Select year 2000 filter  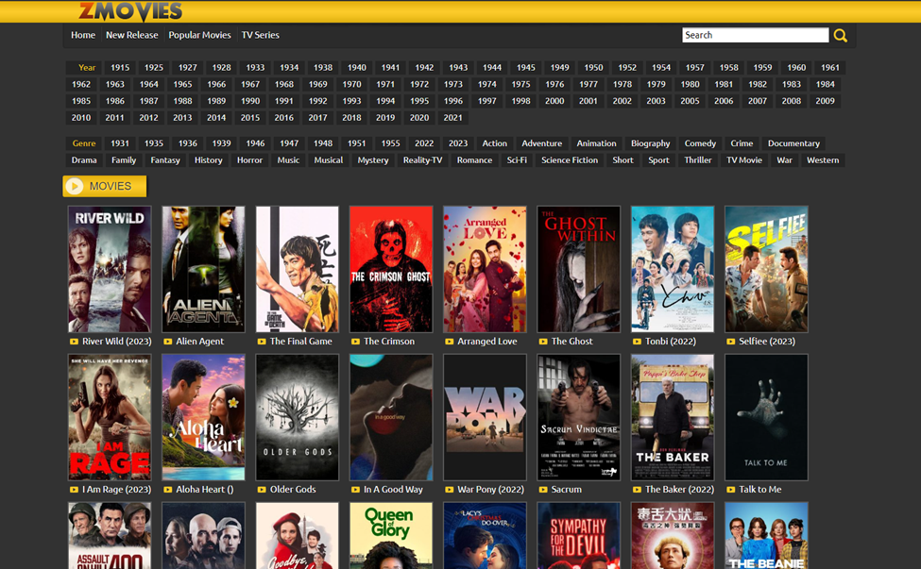point(554,101)
